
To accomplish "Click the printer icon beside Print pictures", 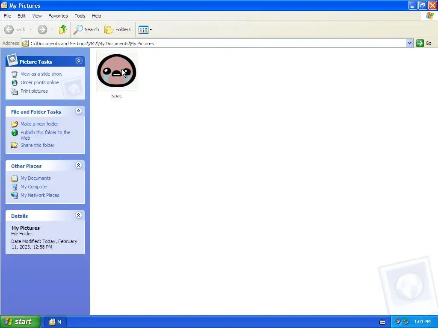I will (15, 91).
